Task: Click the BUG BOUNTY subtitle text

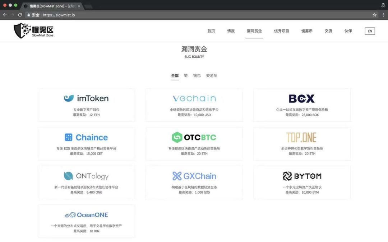Action: coord(194,57)
